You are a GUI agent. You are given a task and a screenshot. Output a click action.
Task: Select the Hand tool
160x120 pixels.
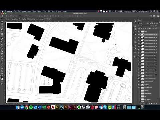(x=2, y=69)
